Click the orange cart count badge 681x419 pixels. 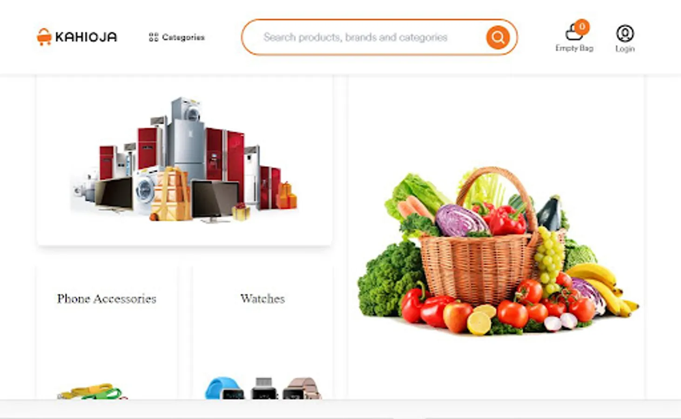coord(581,27)
